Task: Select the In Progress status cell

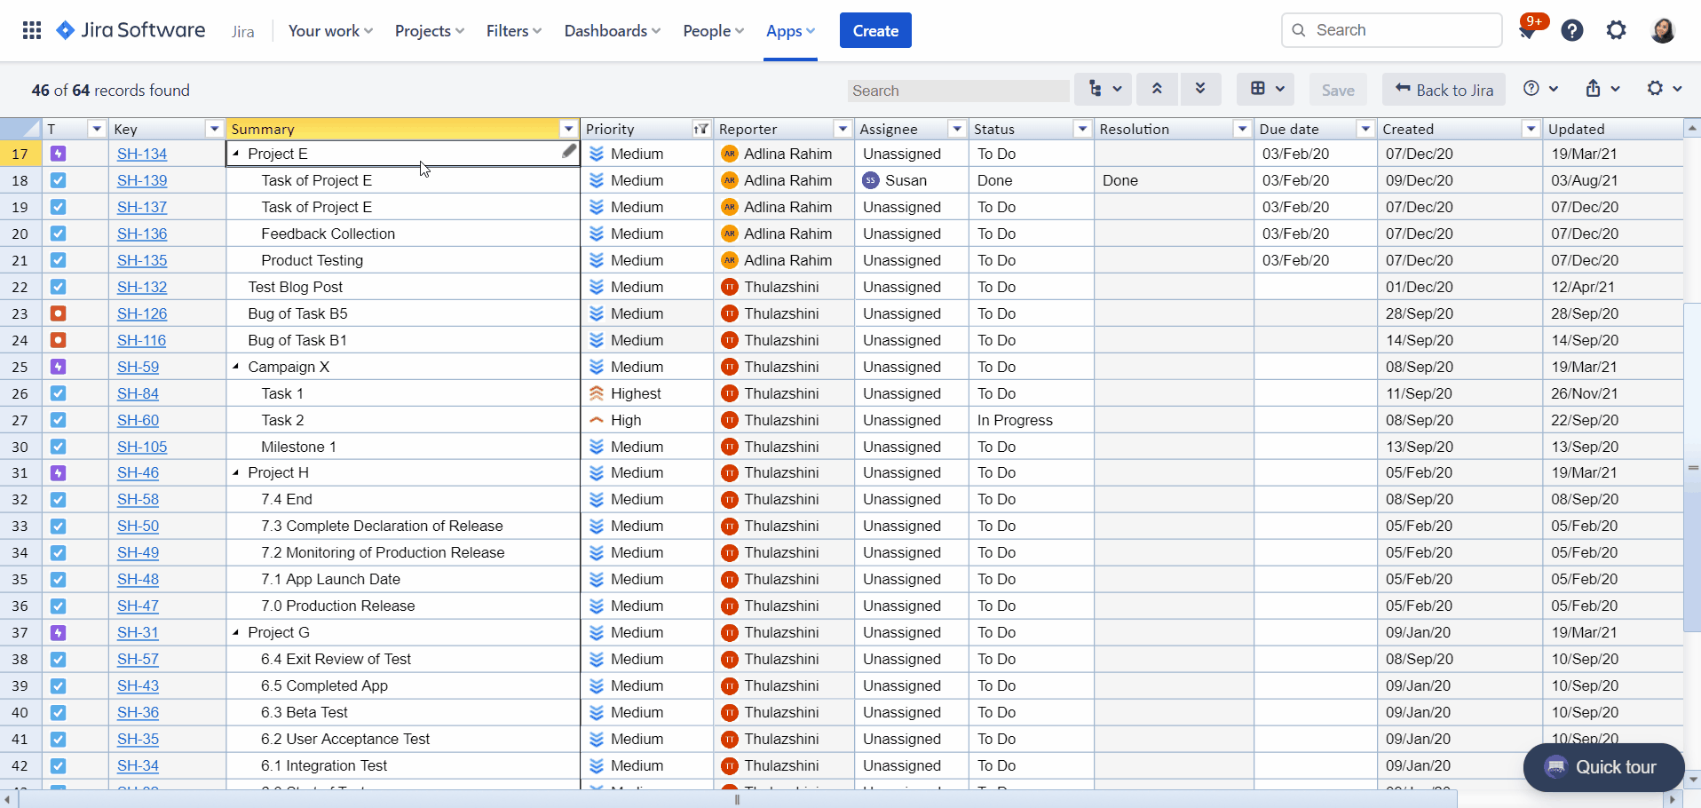Action: (1031, 420)
